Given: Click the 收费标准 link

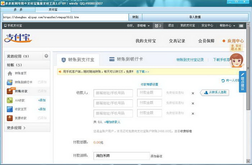Looking at the screenshot, I should click(x=186, y=131).
